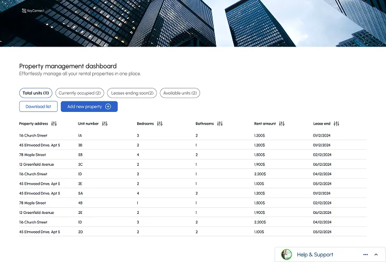Sort by Bedrooms column icon
Screen dimensions: 386x262
click(160, 124)
